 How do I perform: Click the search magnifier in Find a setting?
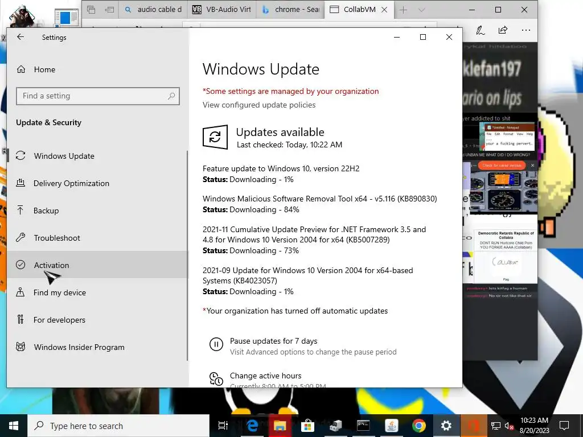coord(171,96)
